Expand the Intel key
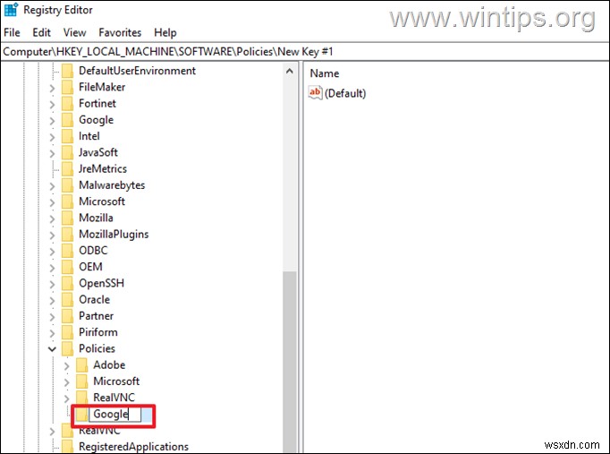The image size is (610, 454). click(x=52, y=137)
